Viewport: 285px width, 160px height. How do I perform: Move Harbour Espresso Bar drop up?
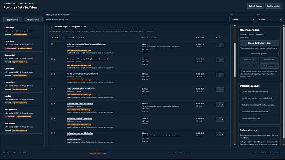[x=218, y=134]
